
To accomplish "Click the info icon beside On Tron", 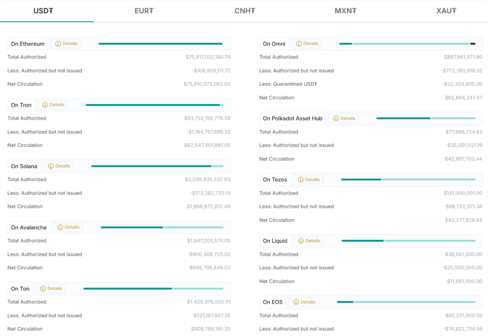I will click(x=45, y=105).
